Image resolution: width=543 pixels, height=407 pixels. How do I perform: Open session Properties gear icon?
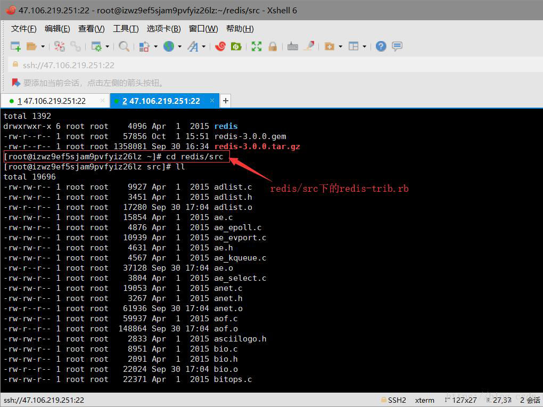click(96, 46)
